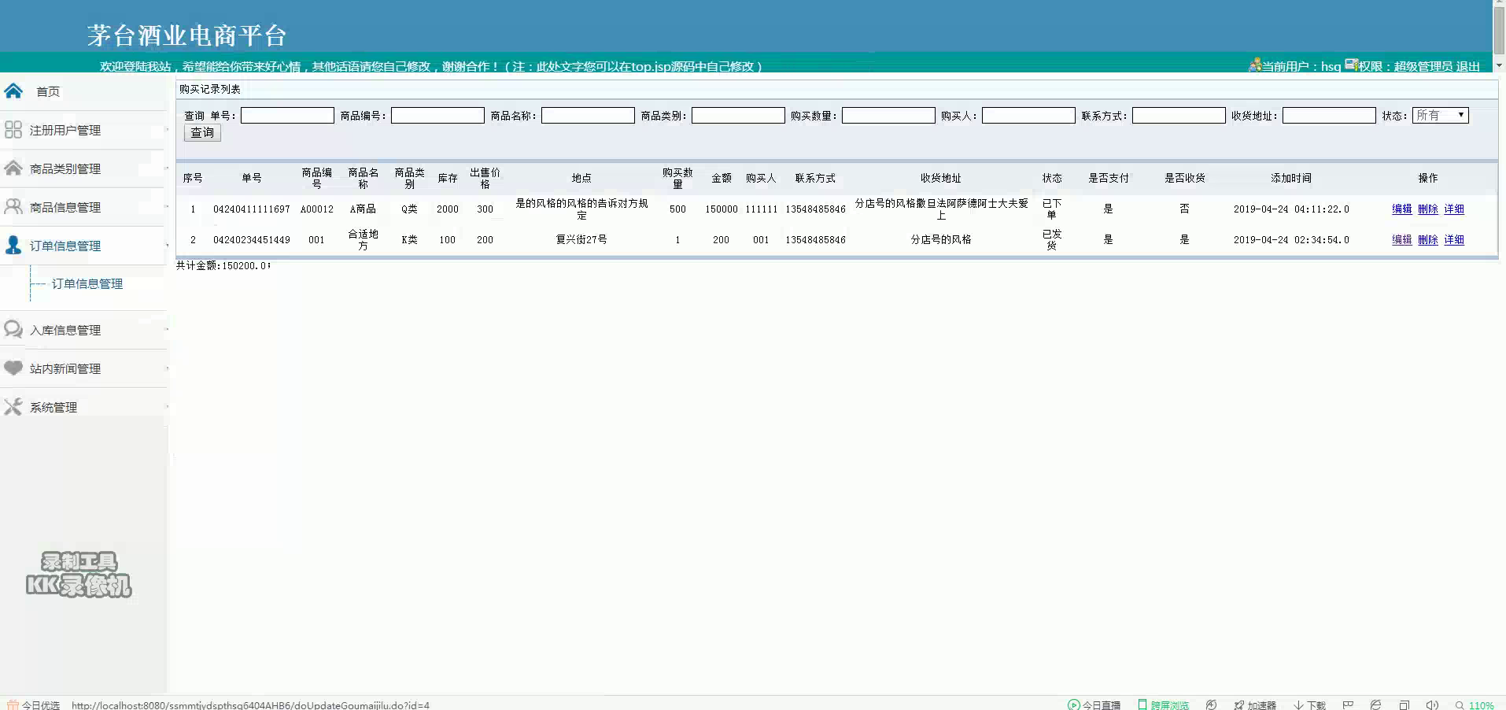The image size is (1506, 710).
Task: Click 删除 for order 04240234451449
Action: point(1427,239)
